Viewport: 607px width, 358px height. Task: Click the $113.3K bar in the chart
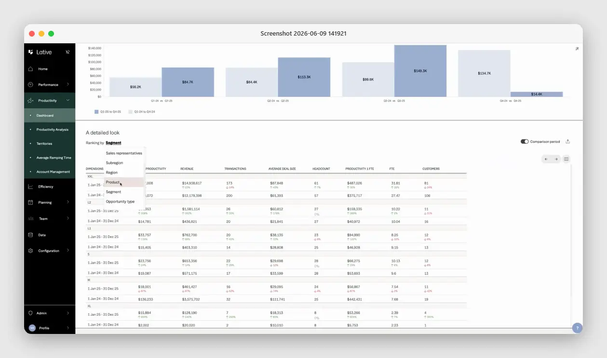click(x=304, y=77)
